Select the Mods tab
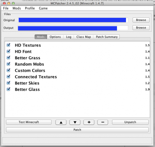155x147 pixels. point(41,37)
